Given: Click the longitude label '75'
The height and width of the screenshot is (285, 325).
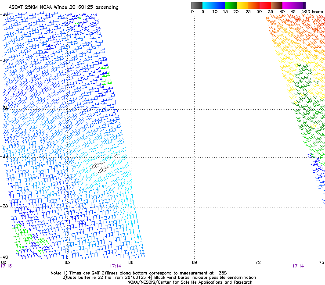Looking at the screenshot, I should 321,263.
